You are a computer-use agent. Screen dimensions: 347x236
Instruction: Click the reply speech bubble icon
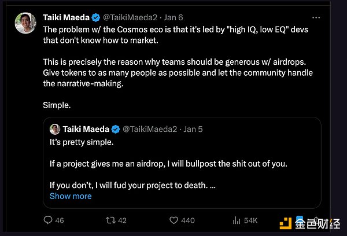tap(49, 220)
